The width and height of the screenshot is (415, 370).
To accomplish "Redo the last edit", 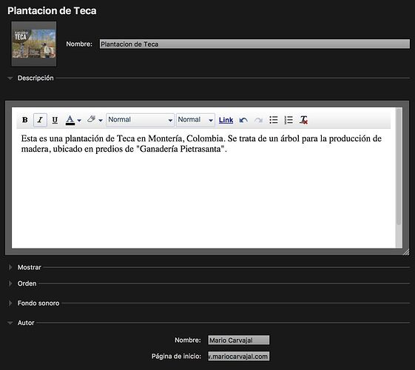I will point(258,120).
